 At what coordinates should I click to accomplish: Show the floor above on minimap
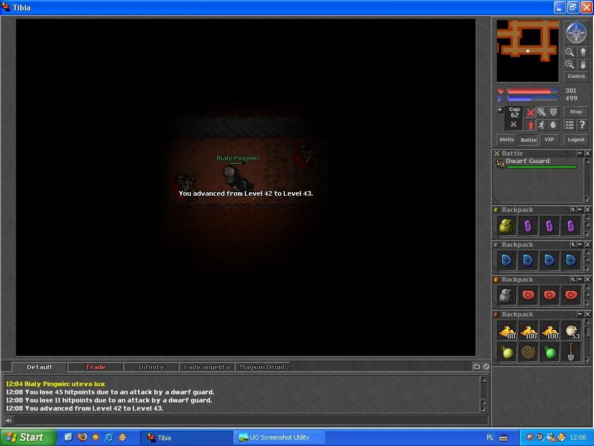[583, 52]
